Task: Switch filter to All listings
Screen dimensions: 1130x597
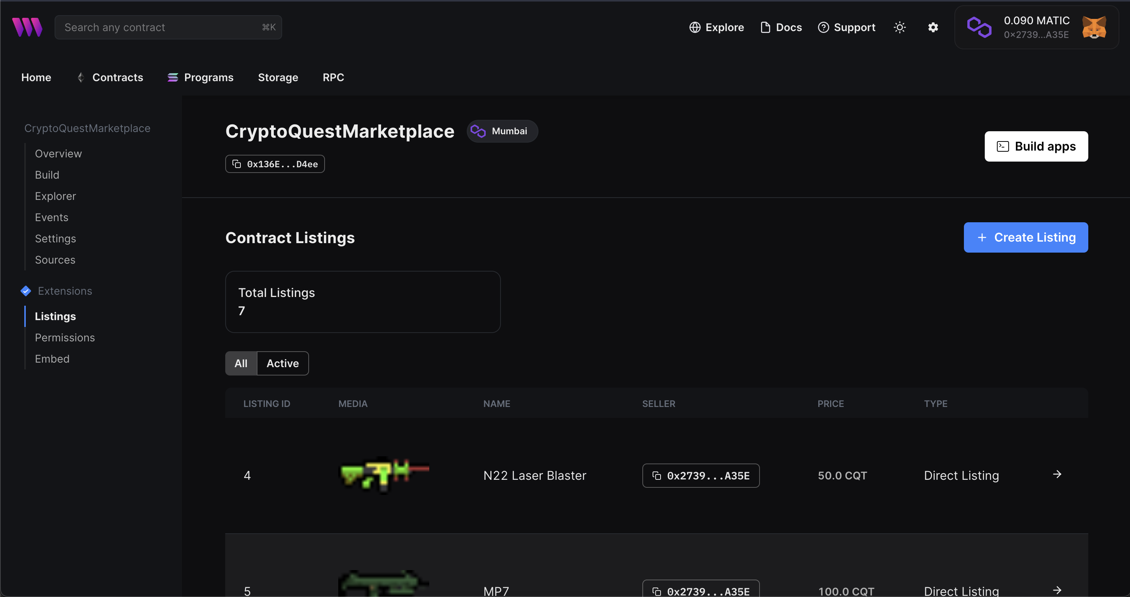Action: [241, 363]
